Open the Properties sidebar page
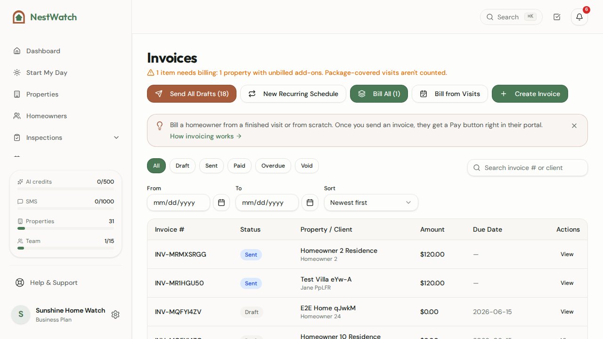The image size is (603, 339). (65, 94)
